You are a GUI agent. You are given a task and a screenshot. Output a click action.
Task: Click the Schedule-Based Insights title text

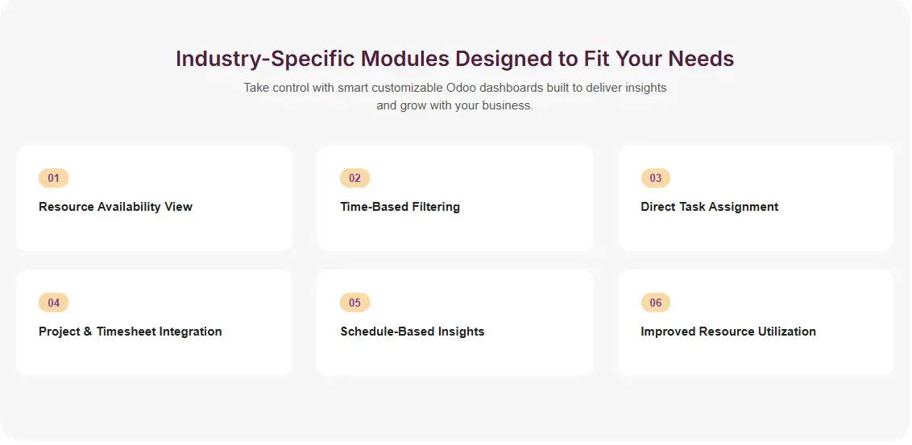(412, 332)
